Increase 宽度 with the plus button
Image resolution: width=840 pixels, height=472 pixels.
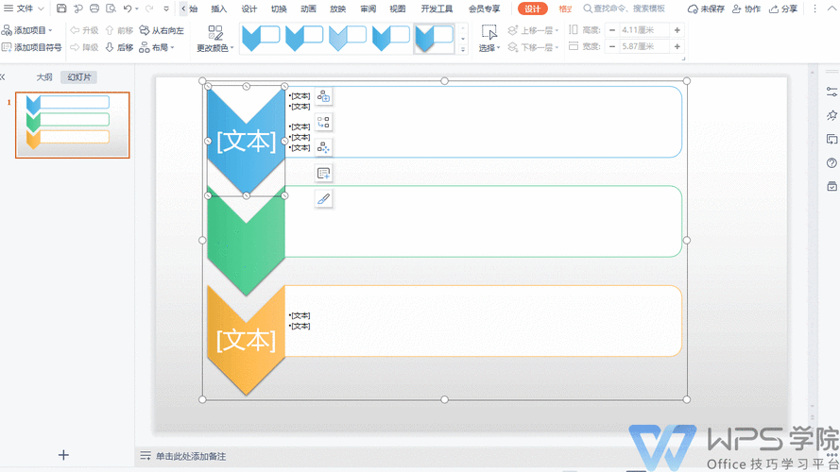(x=677, y=46)
